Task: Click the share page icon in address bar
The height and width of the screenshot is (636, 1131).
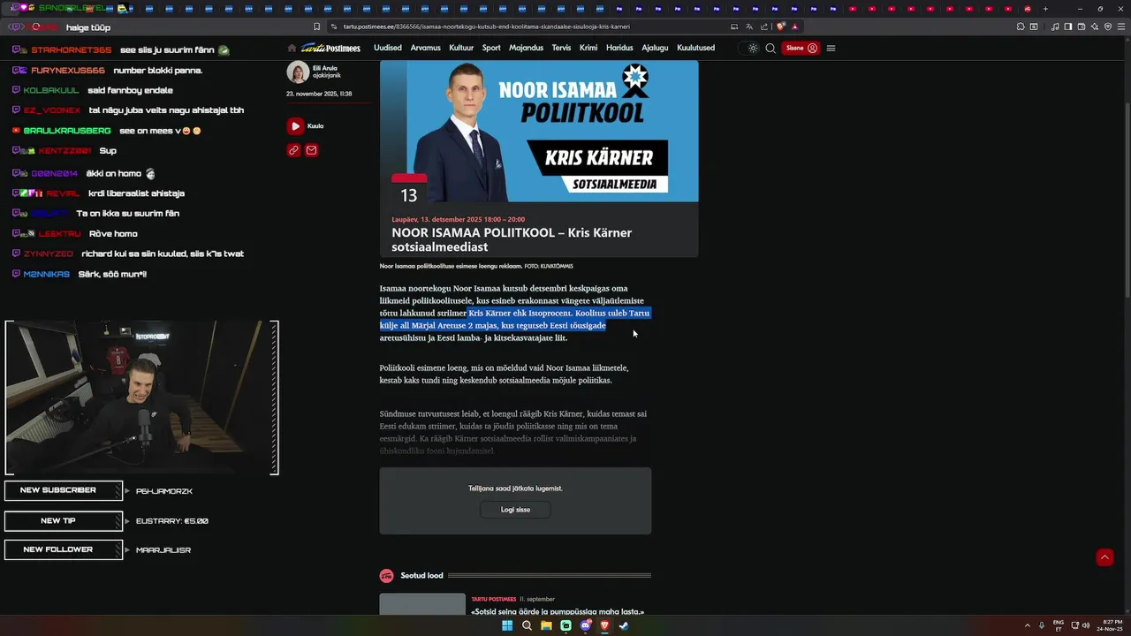Action: pos(764,26)
